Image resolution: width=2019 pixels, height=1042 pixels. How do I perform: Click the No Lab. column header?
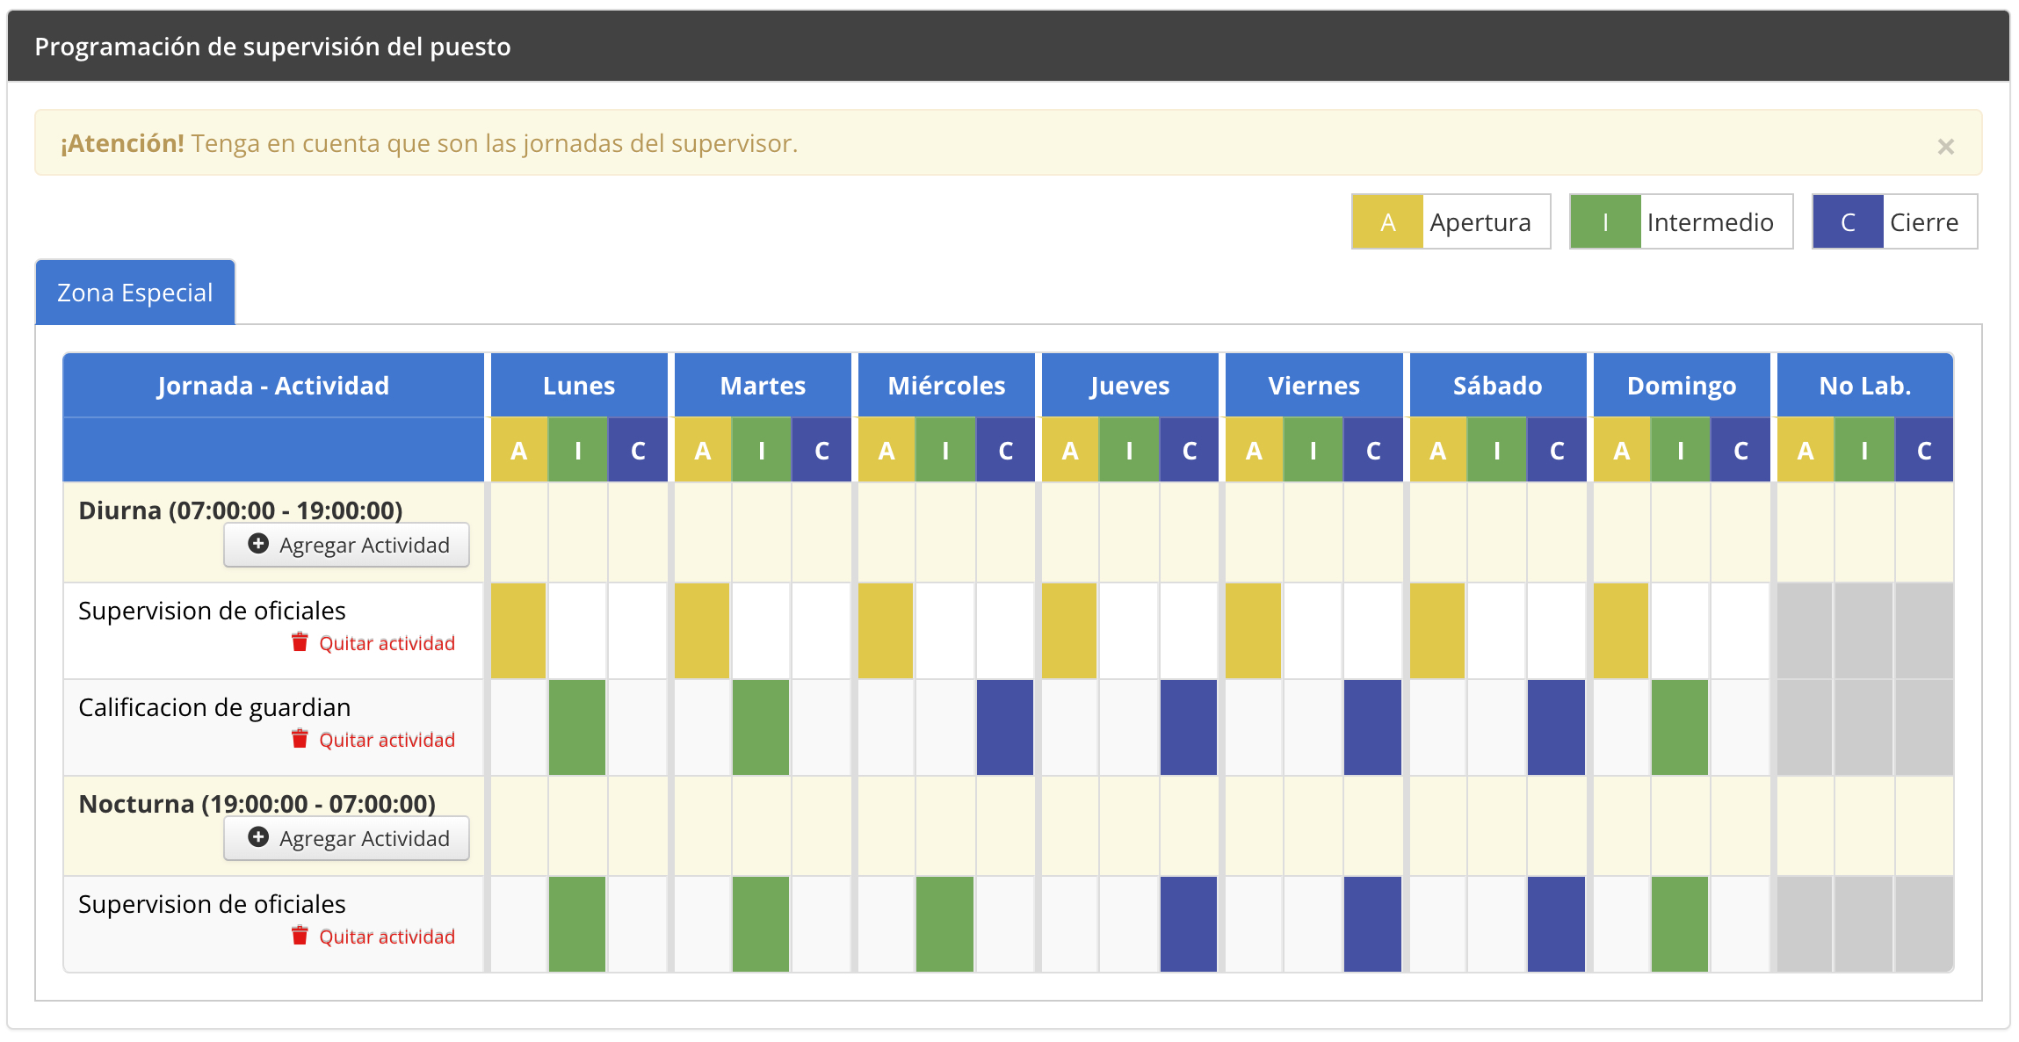click(1864, 386)
